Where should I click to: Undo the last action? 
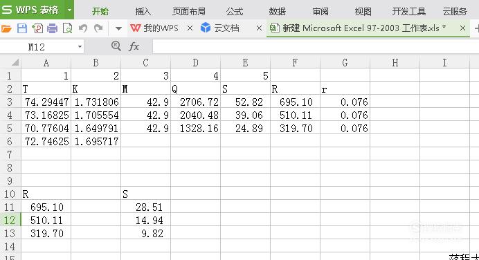click(x=83, y=28)
